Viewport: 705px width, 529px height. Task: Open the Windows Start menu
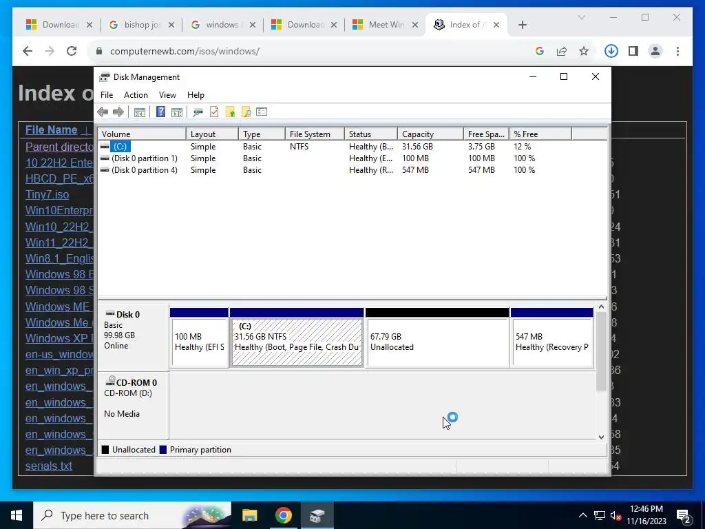click(x=17, y=515)
